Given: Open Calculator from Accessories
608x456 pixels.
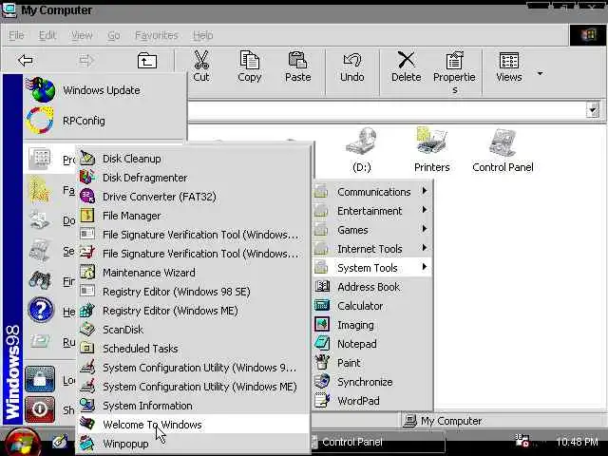Looking at the screenshot, I should 371,306.
